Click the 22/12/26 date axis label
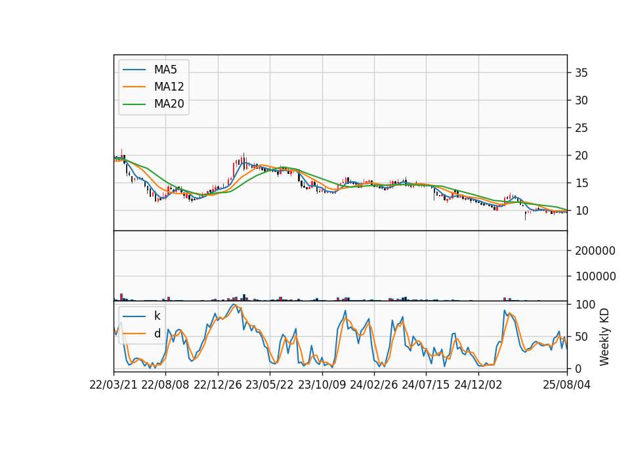The image size is (630, 453). [218, 385]
